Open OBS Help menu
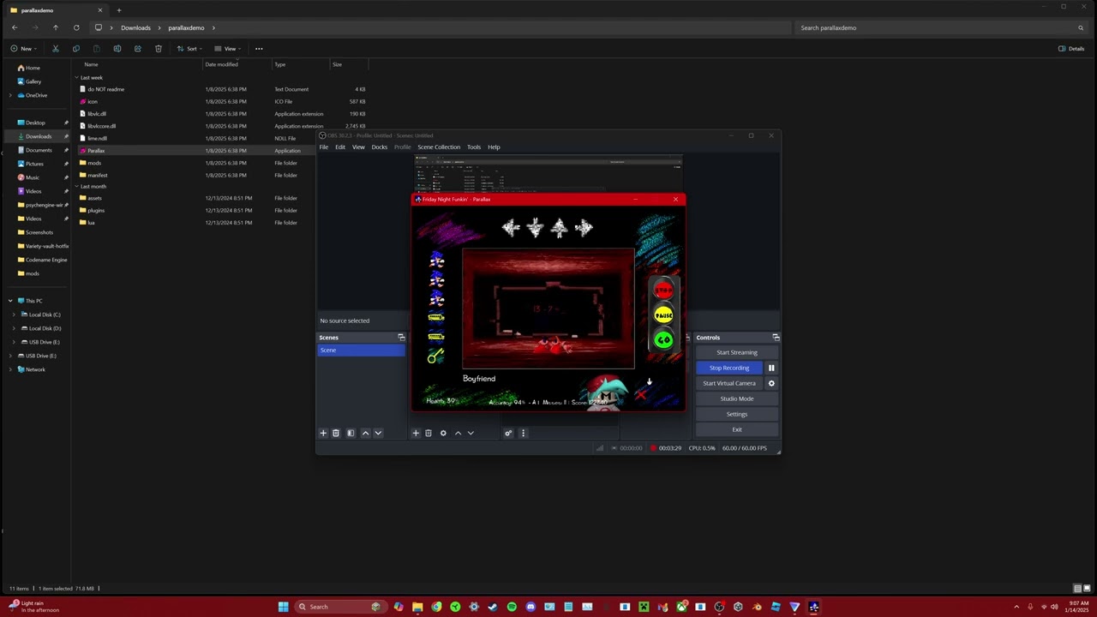The image size is (1097, 617). point(494,147)
